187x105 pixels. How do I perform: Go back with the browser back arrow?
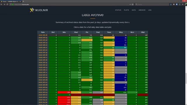(x=1, y=4)
